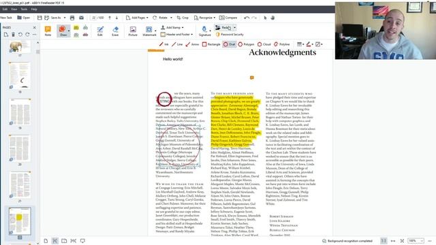This screenshot has width=436, height=245.
Task: Expand the Redact dropdown arrow
Action: click(234, 27)
